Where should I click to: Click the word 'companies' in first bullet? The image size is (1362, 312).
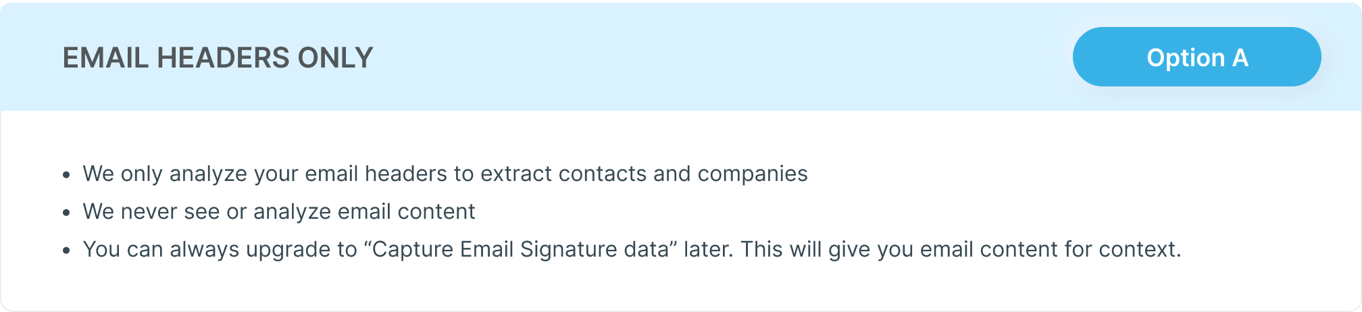pyautogui.click(x=752, y=174)
